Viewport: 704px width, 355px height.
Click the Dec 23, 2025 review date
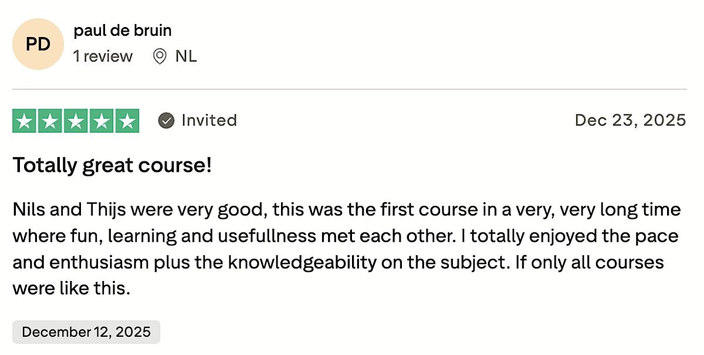point(629,120)
